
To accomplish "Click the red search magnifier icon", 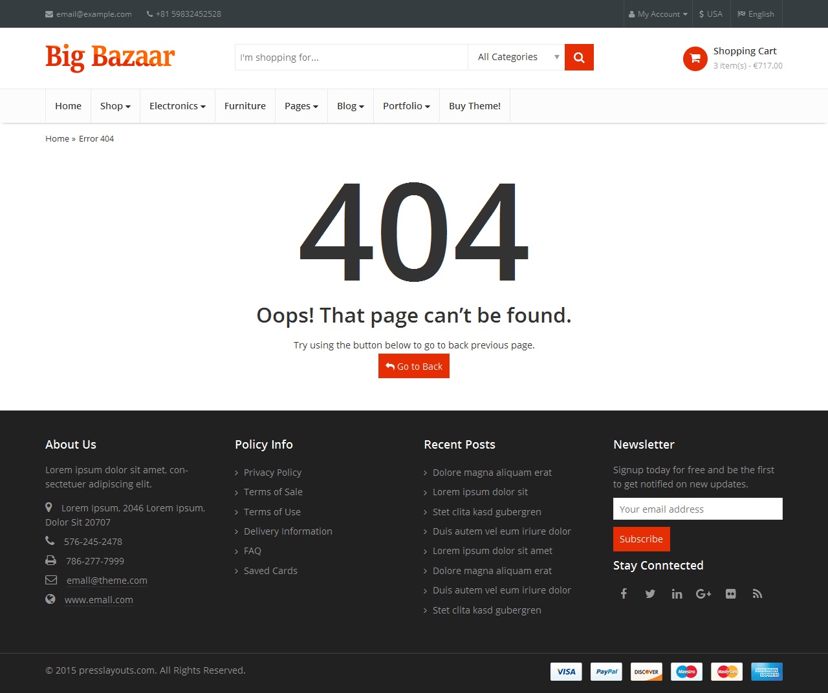I will click(578, 57).
